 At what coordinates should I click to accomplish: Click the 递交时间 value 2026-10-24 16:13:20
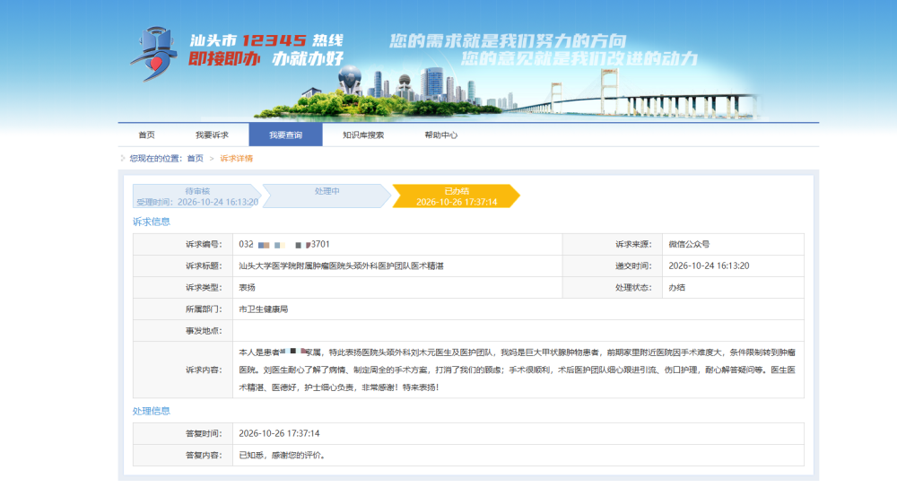(x=709, y=266)
